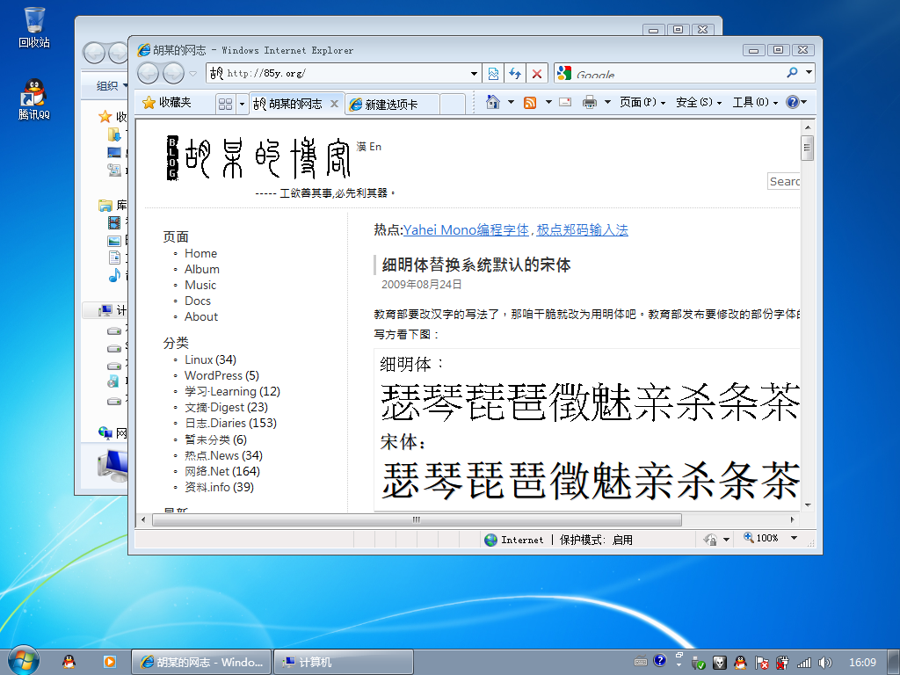Open the 组织 menu in the Explorer window
The image size is (900, 675).
pos(112,85)
